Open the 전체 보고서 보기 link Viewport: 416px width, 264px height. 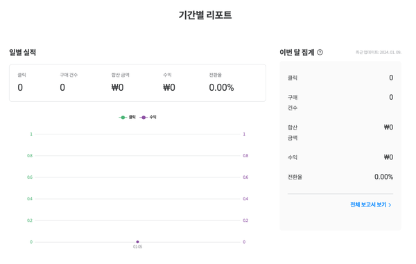click(x=371, y=204)
